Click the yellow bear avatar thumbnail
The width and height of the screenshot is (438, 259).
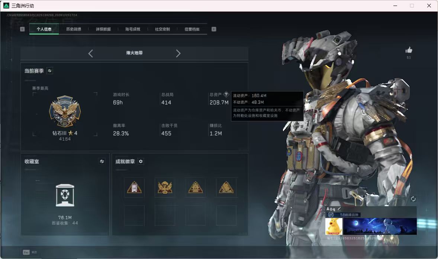tap(334, 226)
